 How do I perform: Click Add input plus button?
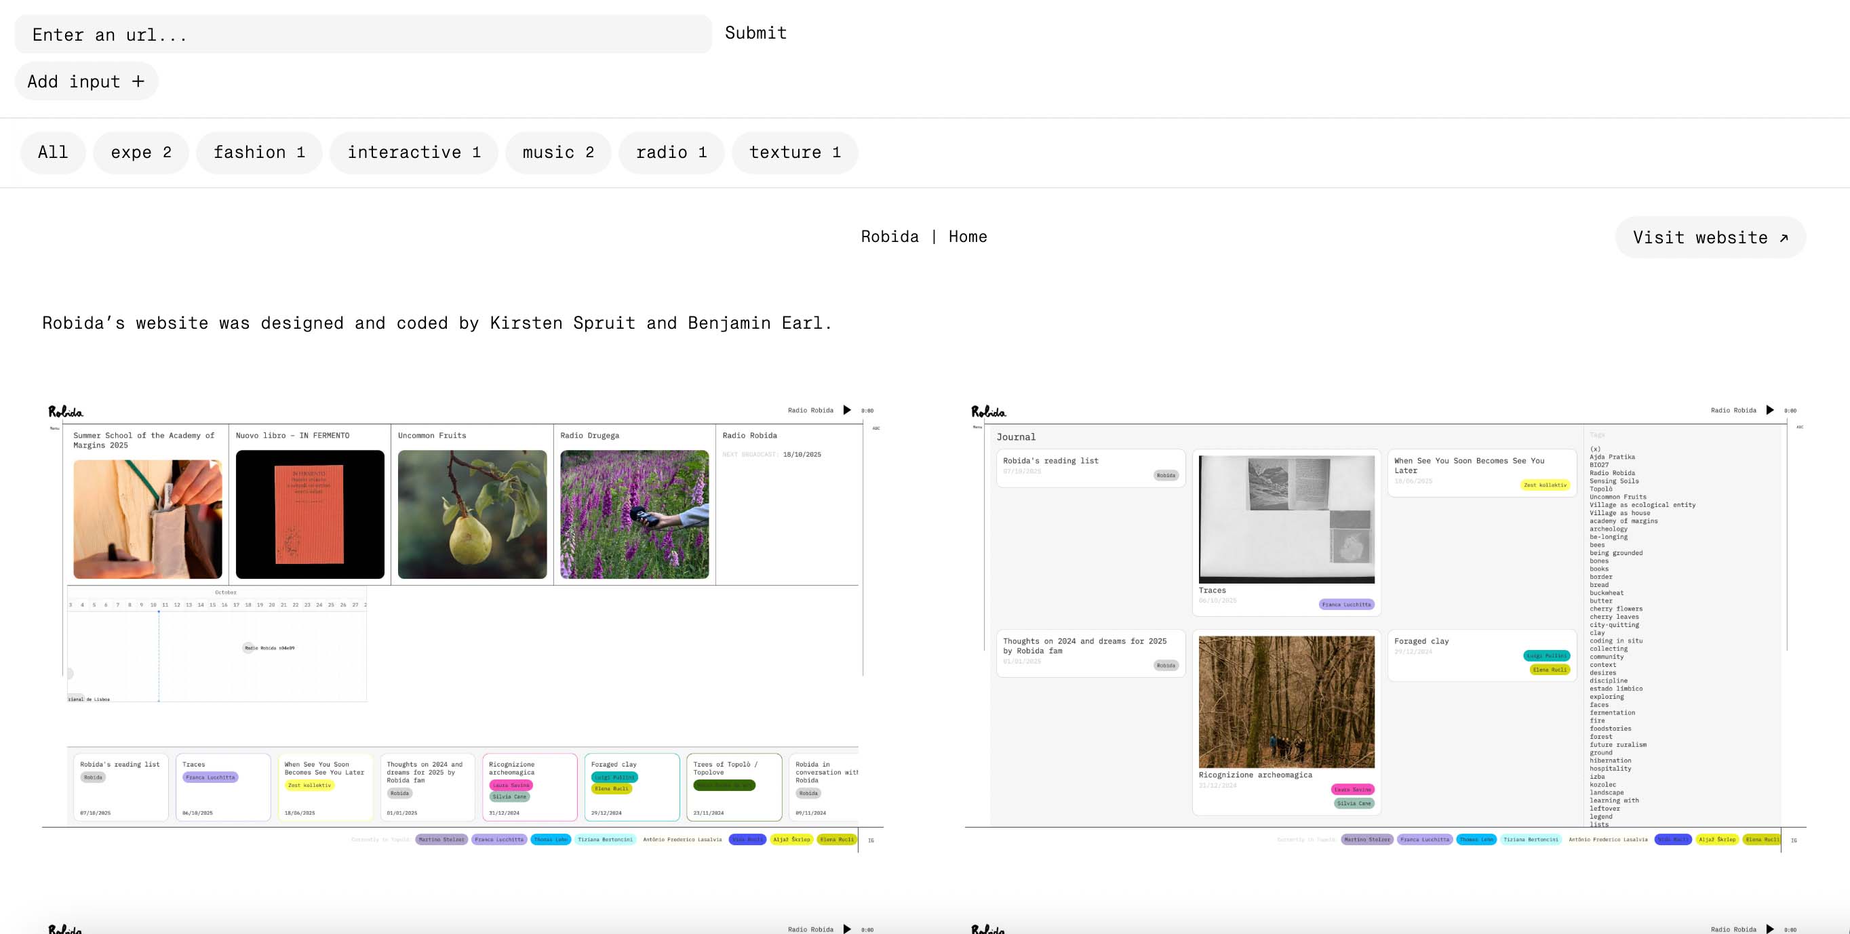(x=86, y=82)
